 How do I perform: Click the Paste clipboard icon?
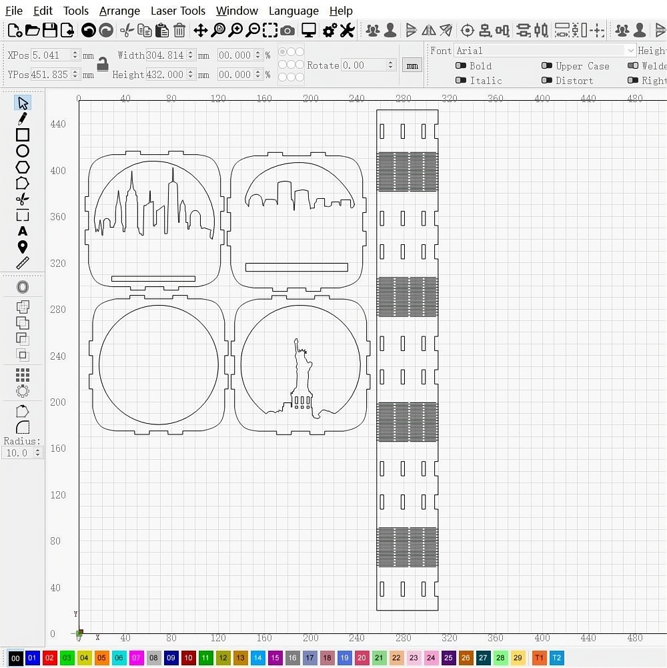click(162, 30)
